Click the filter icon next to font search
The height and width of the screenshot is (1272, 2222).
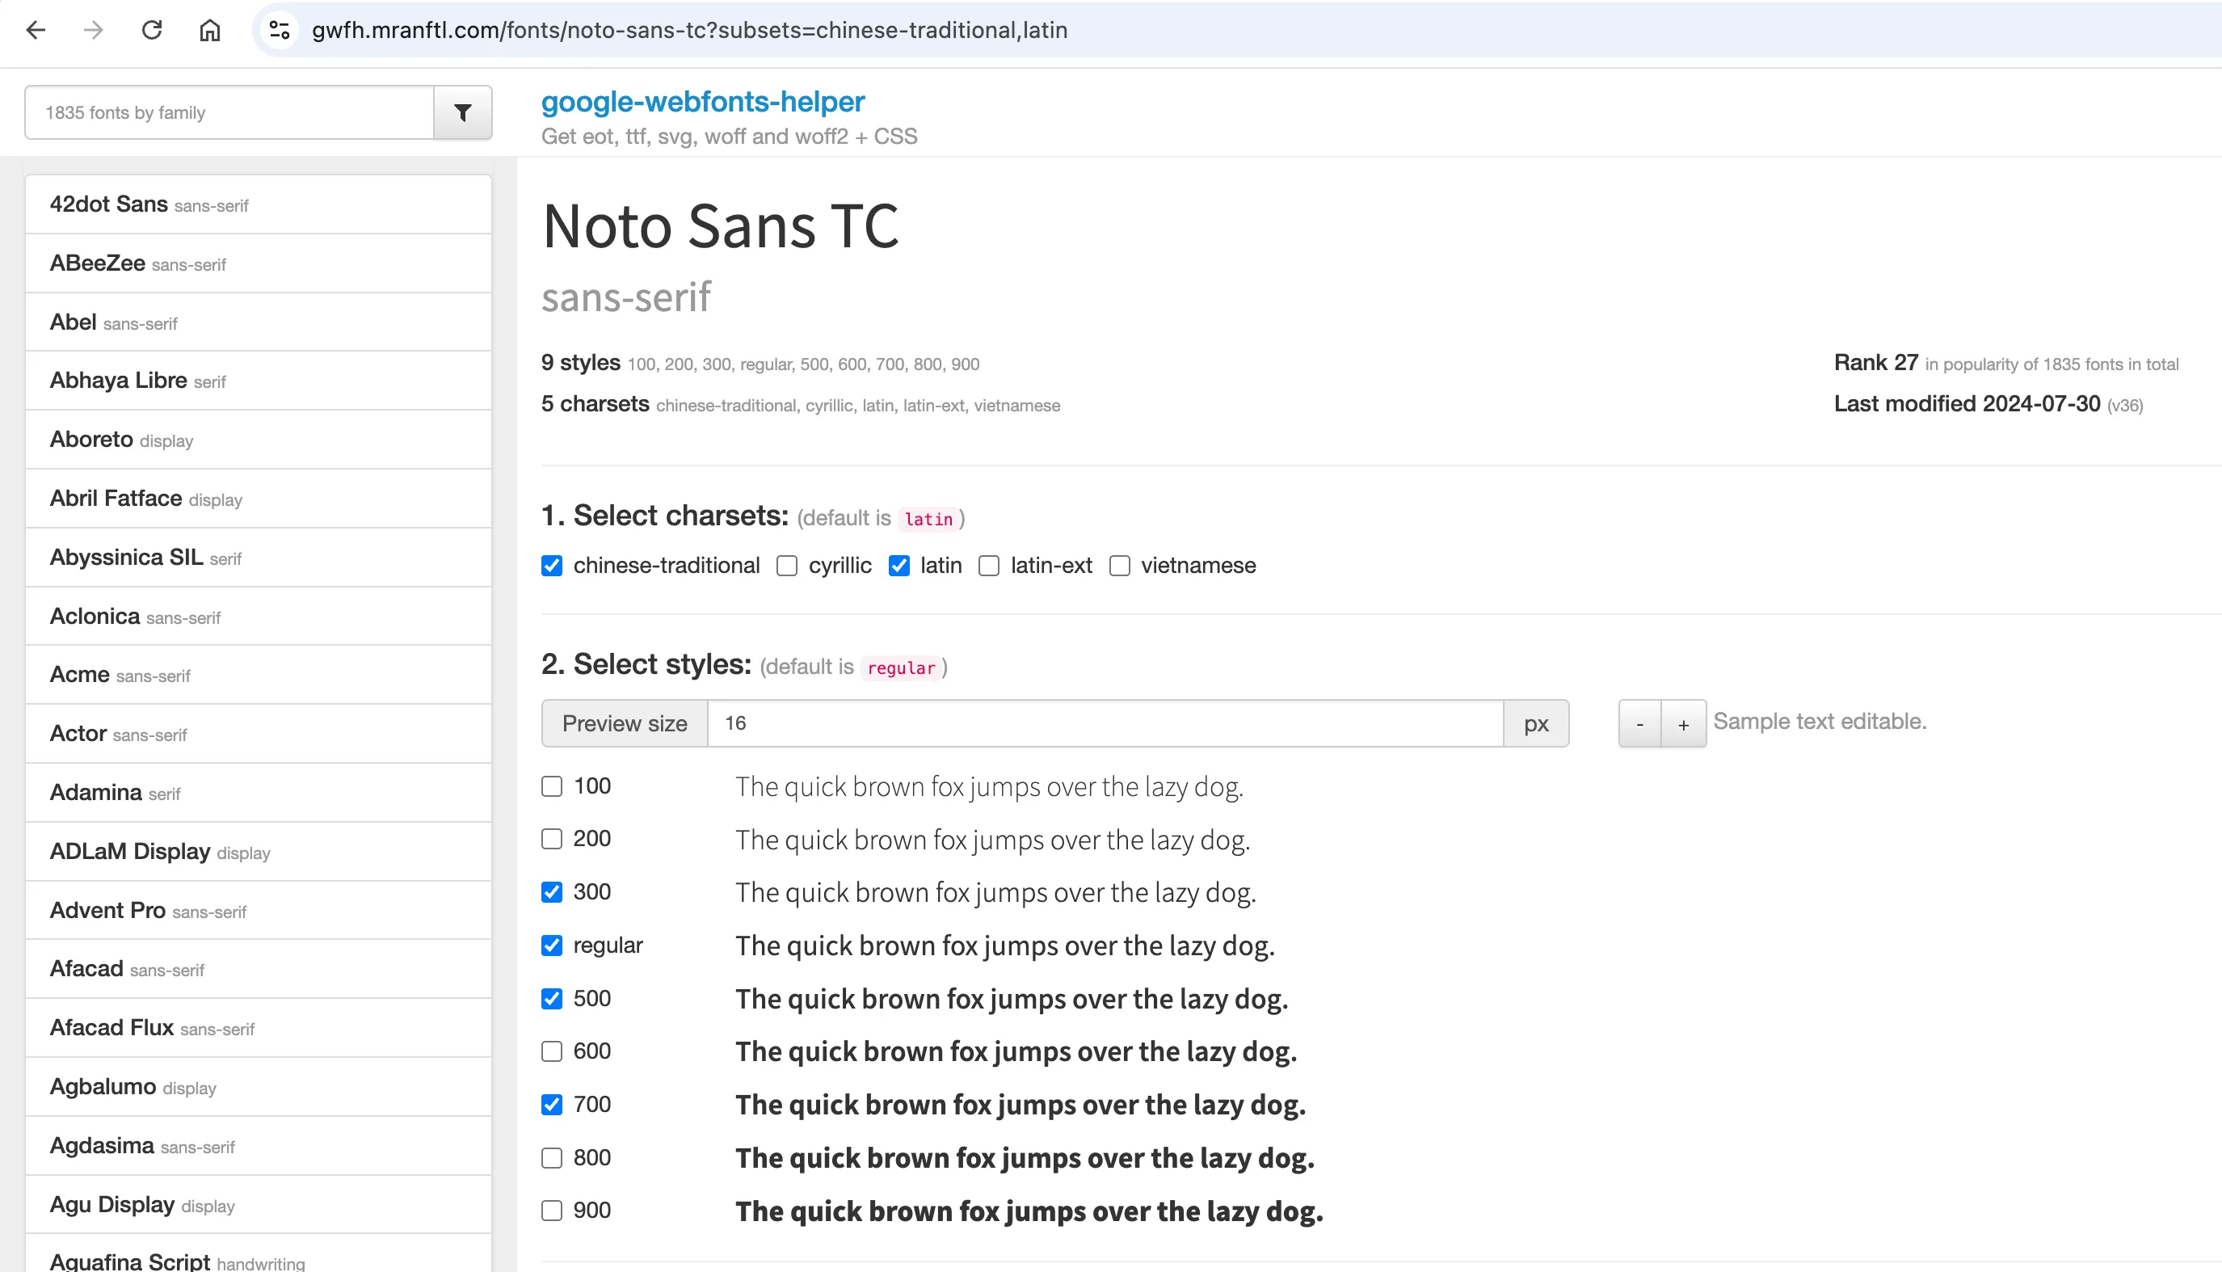coord(462,112)
